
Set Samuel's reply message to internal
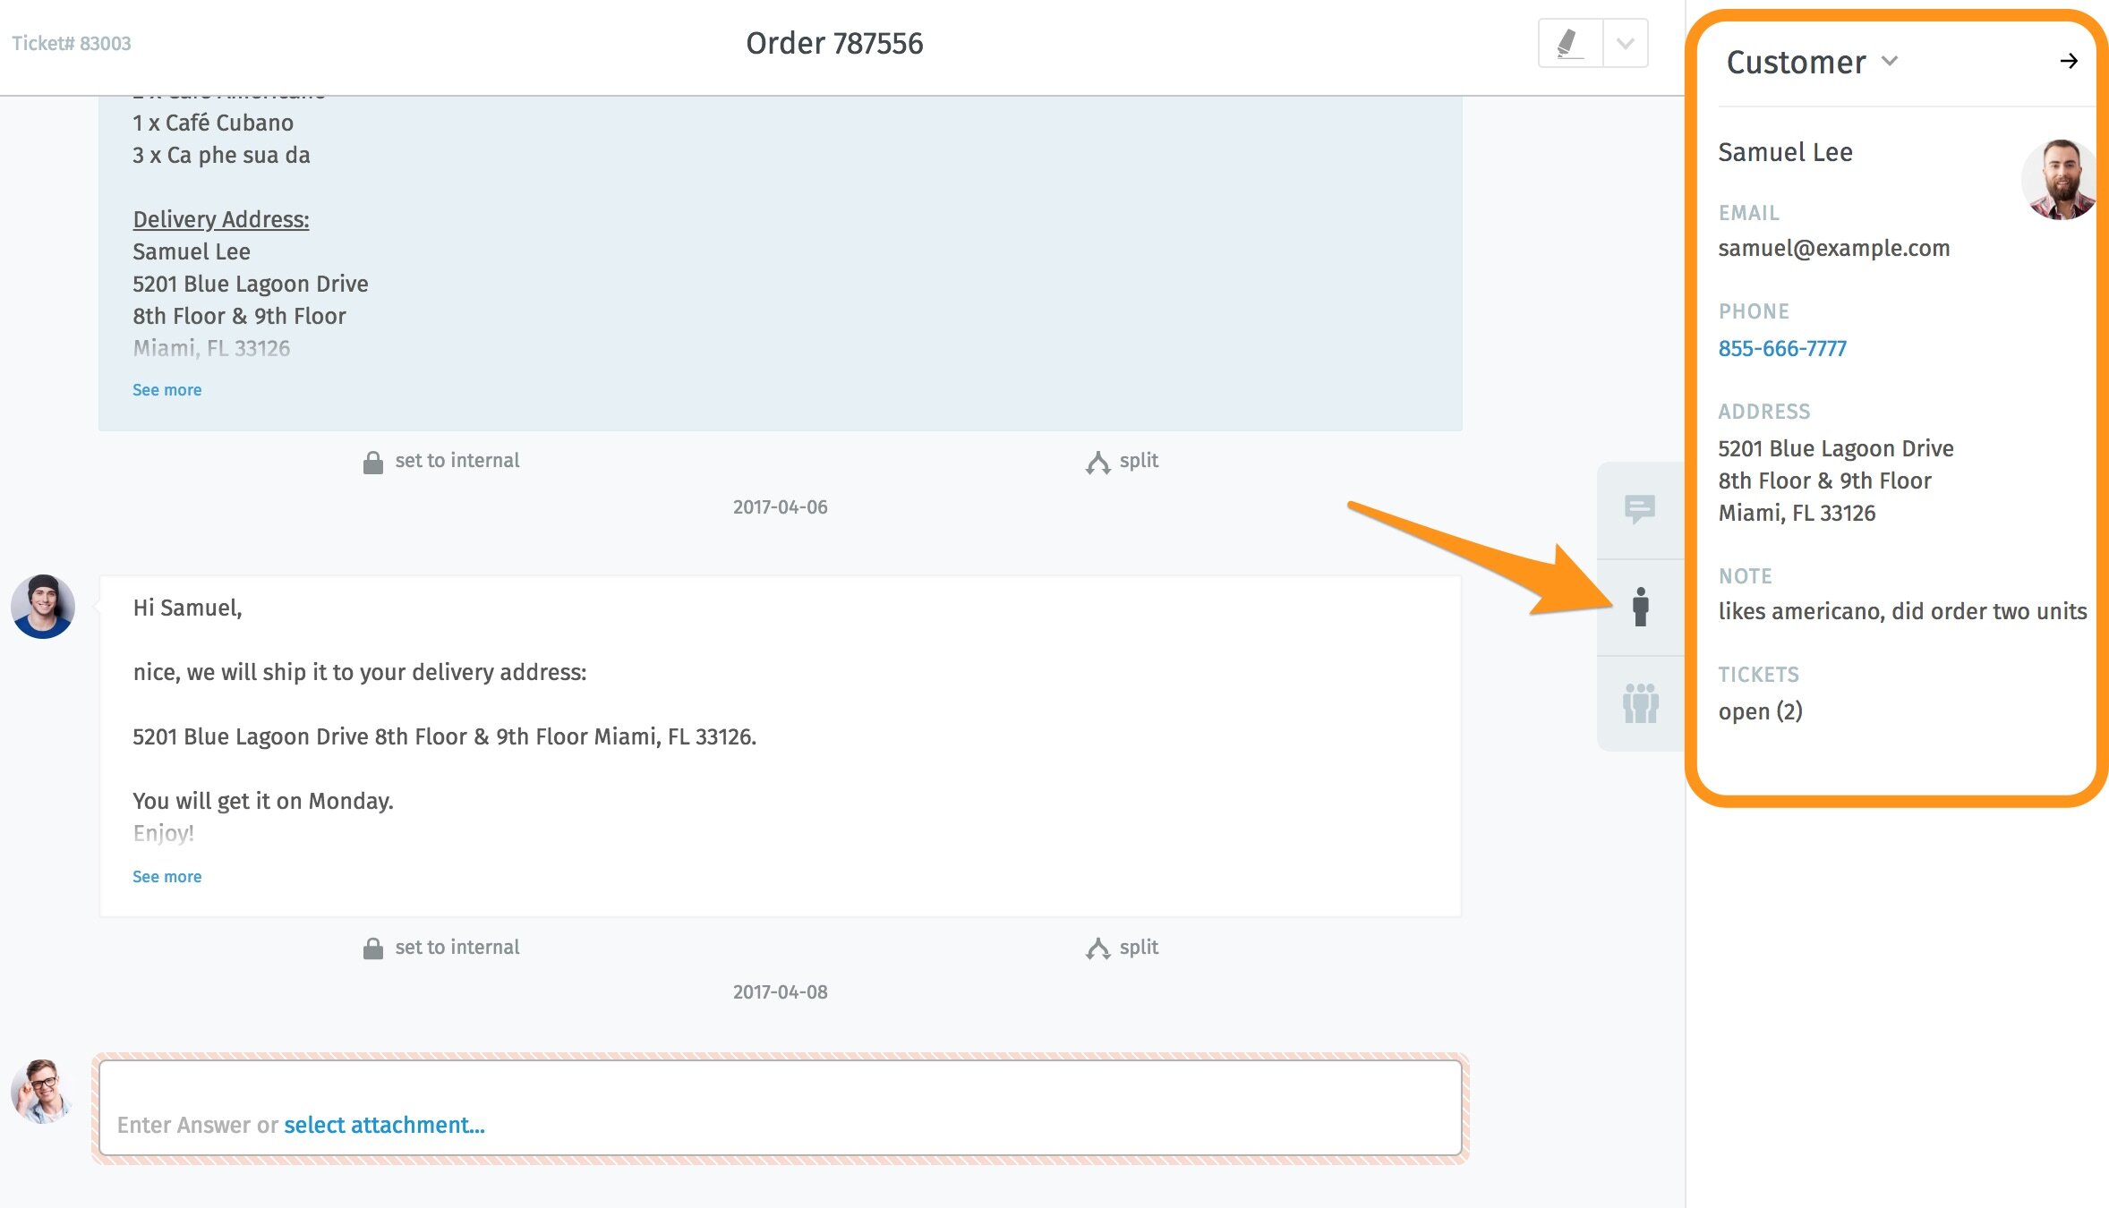pyautogui.click(x=457, y=947)
